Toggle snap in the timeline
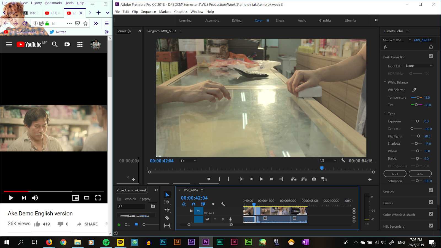Viewport: 441px width, 248px height. click(193, 204)
